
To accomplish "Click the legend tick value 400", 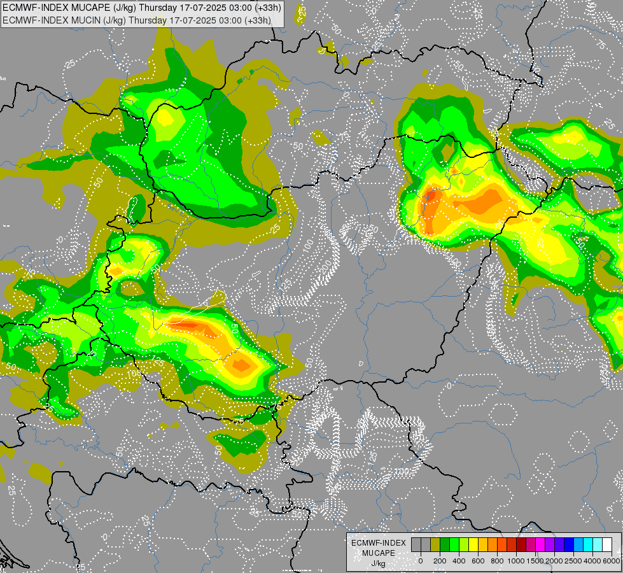I will coord(459,561).
